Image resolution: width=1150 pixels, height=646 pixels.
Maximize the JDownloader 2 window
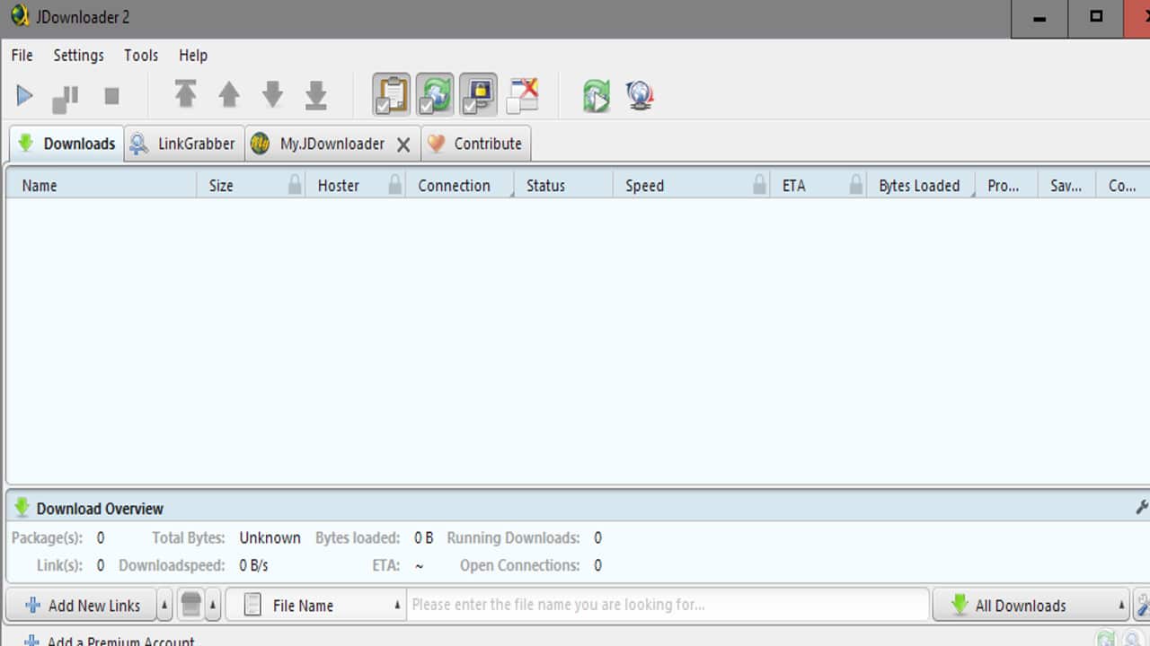tap(1096, 19)
